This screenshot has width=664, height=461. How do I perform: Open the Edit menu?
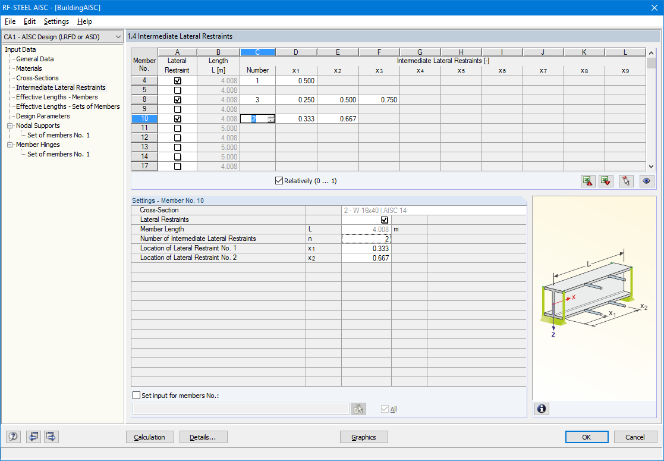click(30, 21)
